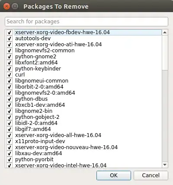Toggle the libgnomevfs2-0:amd64 checkbox
173x185 pixels.
pyautogui.click(x=10, y=93)
